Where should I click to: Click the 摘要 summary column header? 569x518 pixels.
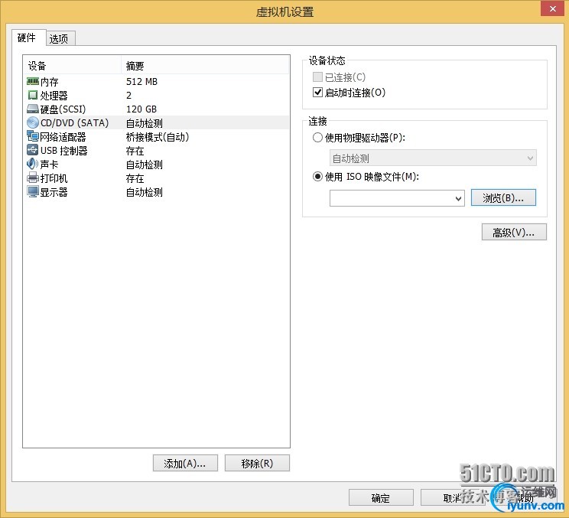205,66
